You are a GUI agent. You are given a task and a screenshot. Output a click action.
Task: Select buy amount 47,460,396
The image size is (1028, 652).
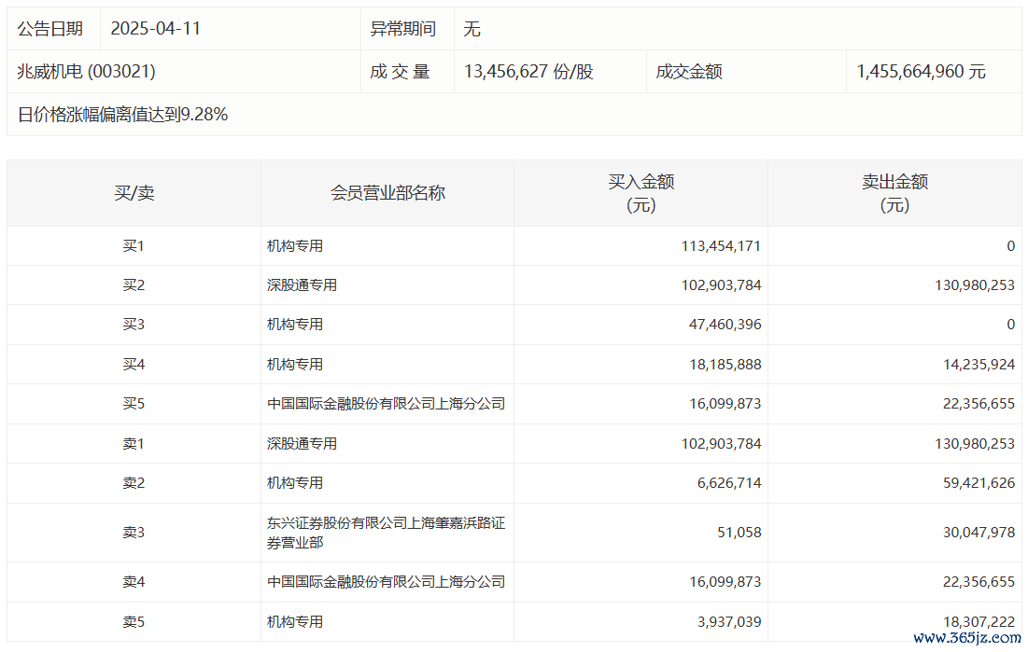click(x=725, y=325)
